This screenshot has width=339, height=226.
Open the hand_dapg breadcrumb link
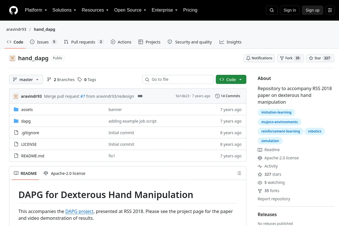(44, 29)
